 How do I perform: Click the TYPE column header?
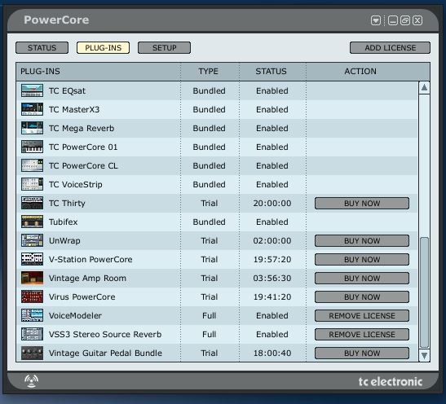click(x=209, y=72)
